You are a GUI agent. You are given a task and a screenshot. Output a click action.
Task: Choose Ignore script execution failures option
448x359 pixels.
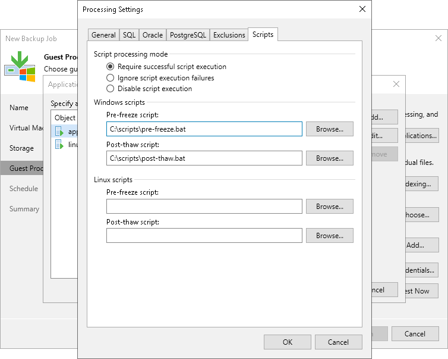(110, 78)
